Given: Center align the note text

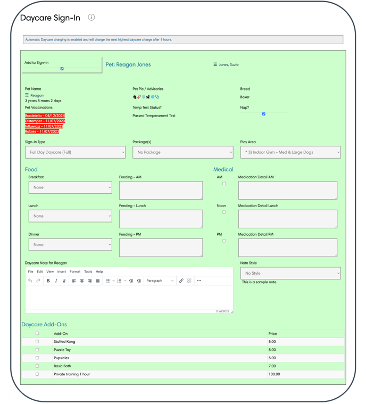Looking at the screenshot, I should pyautogui.click(x=82, y=281).
